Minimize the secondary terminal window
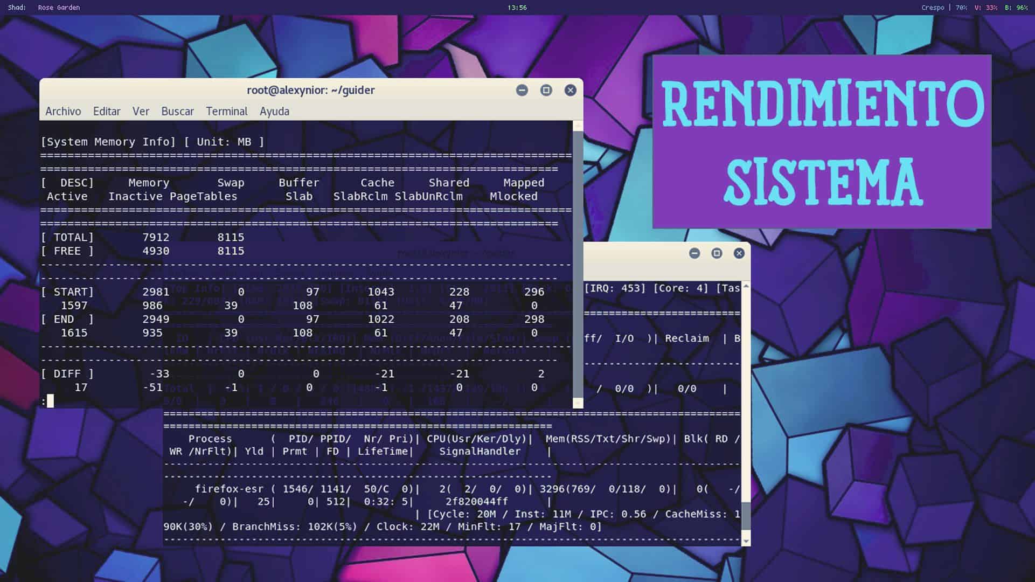Viewport: 1035px width, 582px height. [x=694, y=253]
